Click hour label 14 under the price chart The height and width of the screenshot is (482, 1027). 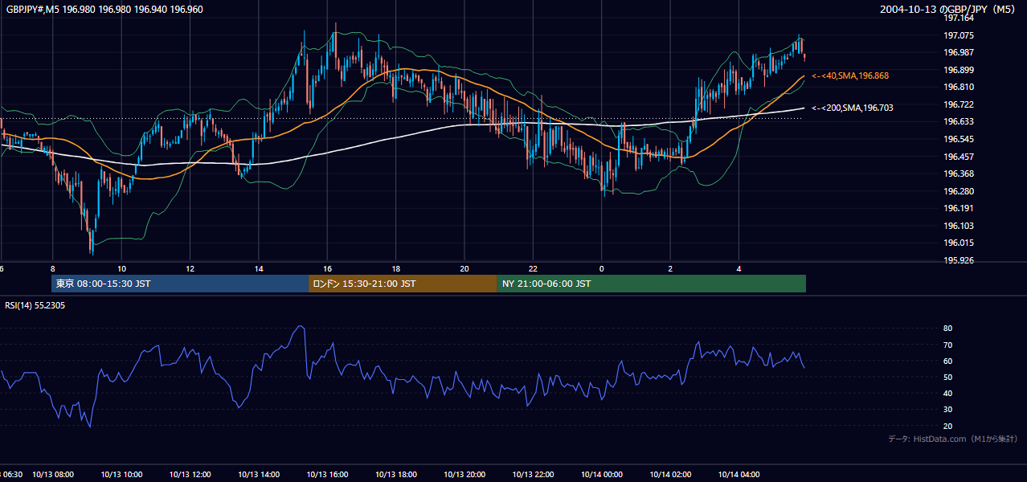259,269
